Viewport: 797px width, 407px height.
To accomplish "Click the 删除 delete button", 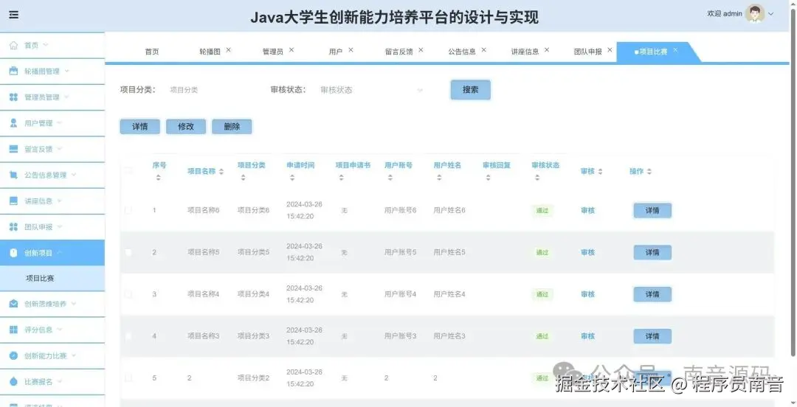I will [x=232, y=127].
